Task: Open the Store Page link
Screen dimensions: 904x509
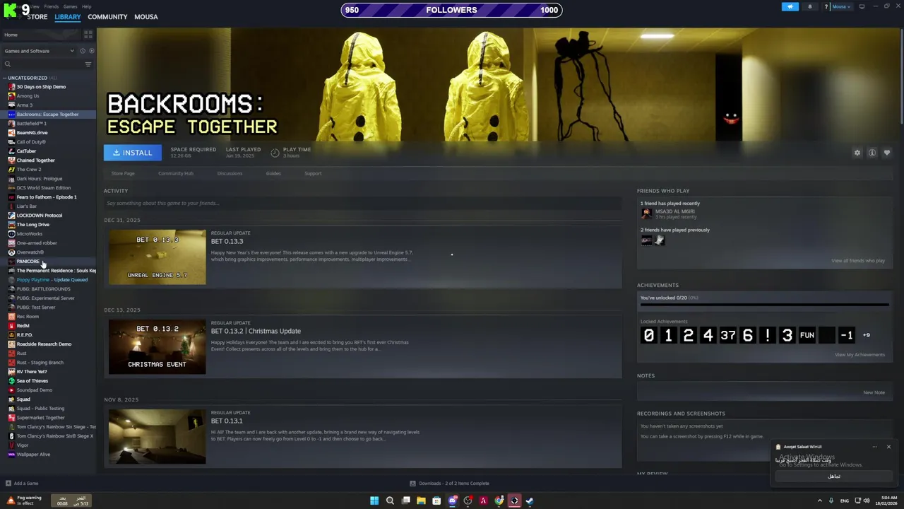Action: click(x=123, y=173)
